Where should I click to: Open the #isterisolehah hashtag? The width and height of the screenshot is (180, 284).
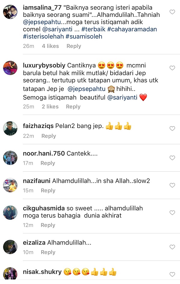(43, 36)
